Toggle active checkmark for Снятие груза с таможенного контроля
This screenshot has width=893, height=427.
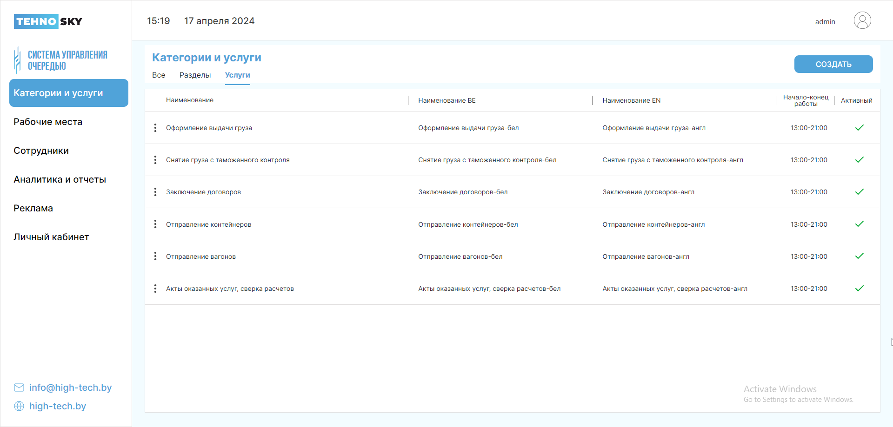click(859, 160)
